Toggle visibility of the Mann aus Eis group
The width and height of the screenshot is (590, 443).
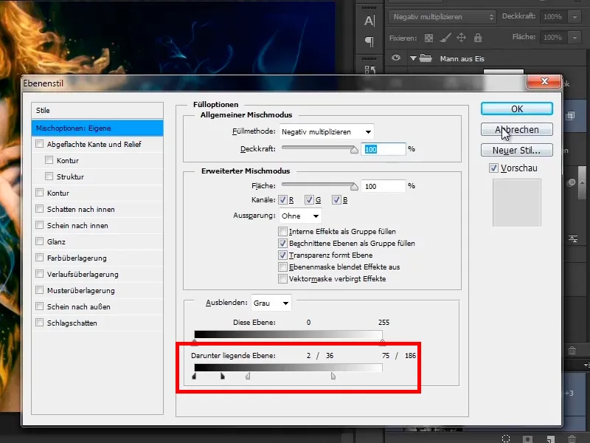[x=396, y=58]
